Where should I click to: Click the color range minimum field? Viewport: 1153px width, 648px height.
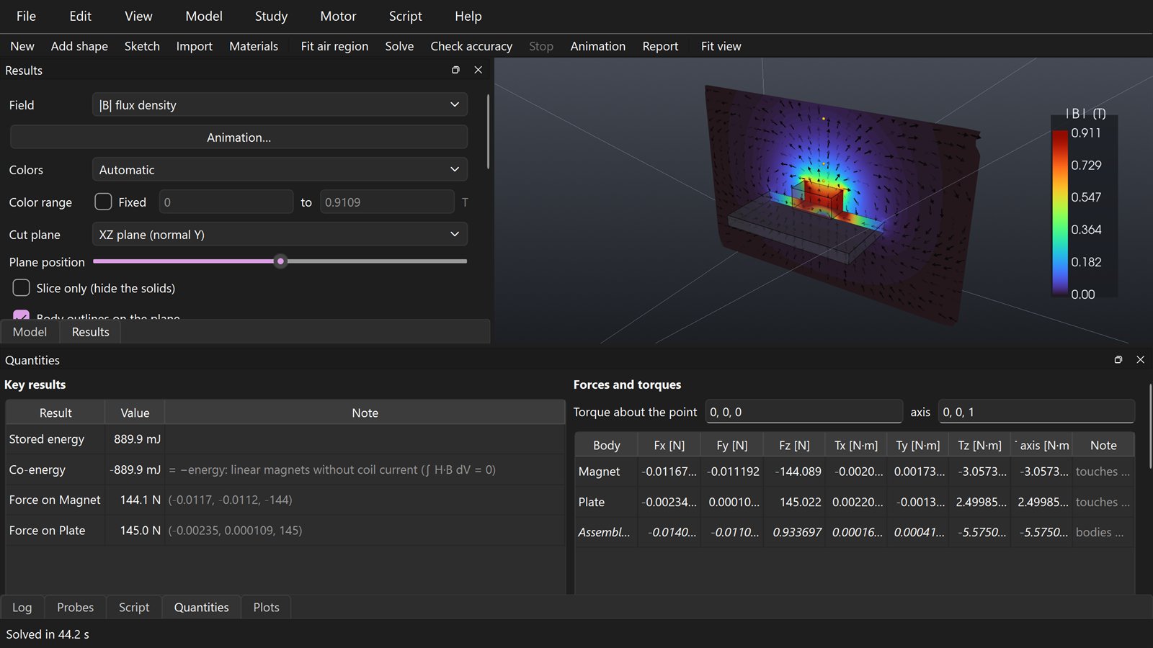click(226, 202)
